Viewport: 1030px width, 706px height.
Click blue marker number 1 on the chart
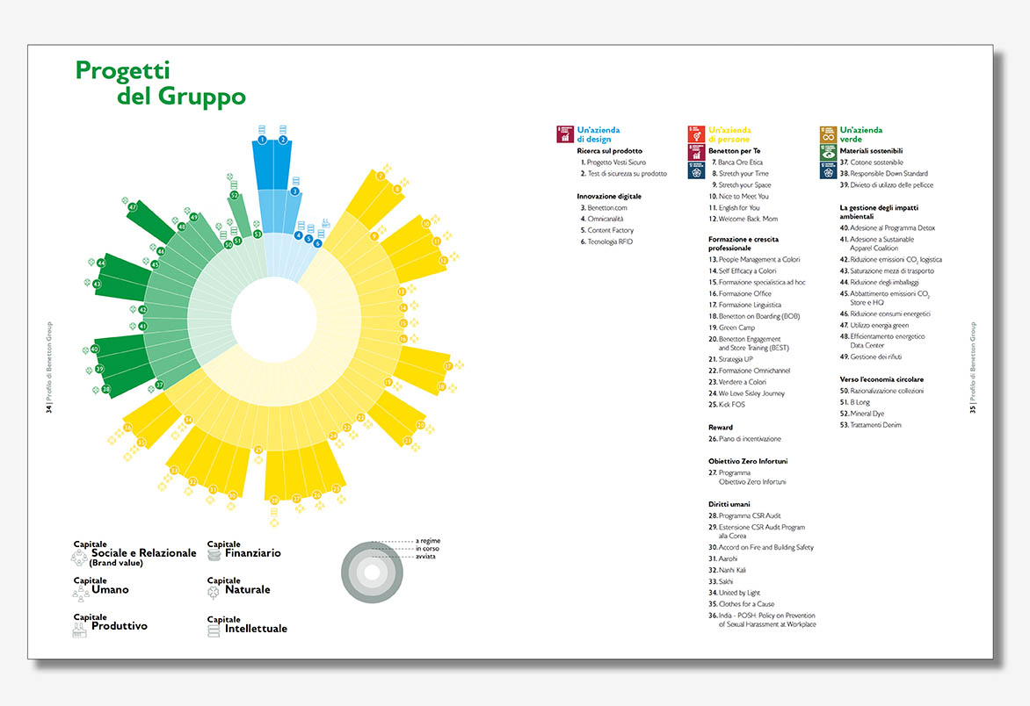[262, 140]
